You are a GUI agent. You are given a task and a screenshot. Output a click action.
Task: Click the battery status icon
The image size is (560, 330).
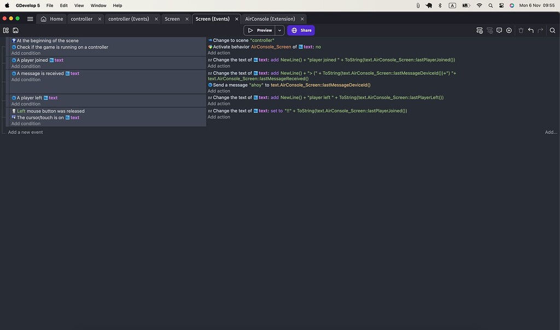466,5
